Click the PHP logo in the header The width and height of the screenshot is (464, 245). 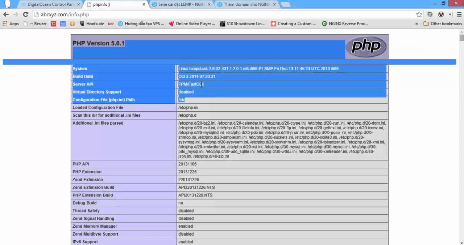366,47
